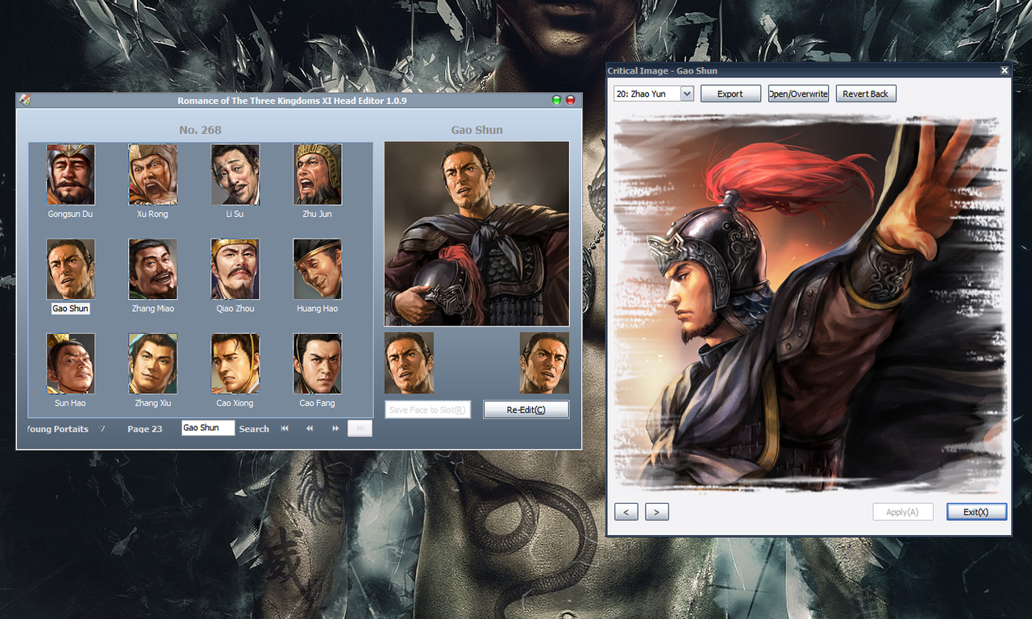Select the Cao Fang portrait
Image resolution: width=1032 pixels, height=619 pixels.
(318, 363)
